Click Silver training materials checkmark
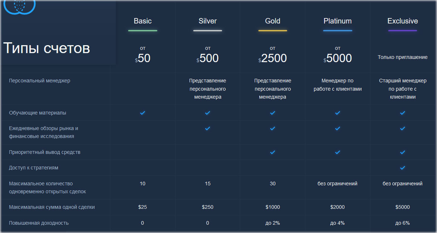This screenshot has width=437, height=233. click(208, 113)
